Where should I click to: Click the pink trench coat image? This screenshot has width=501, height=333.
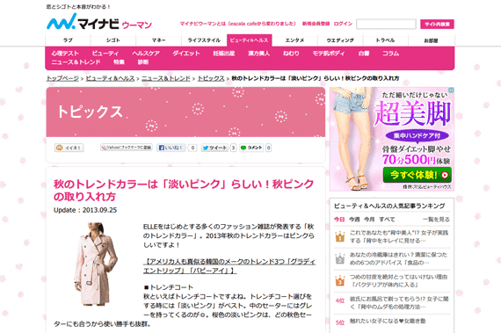(96, 264)
